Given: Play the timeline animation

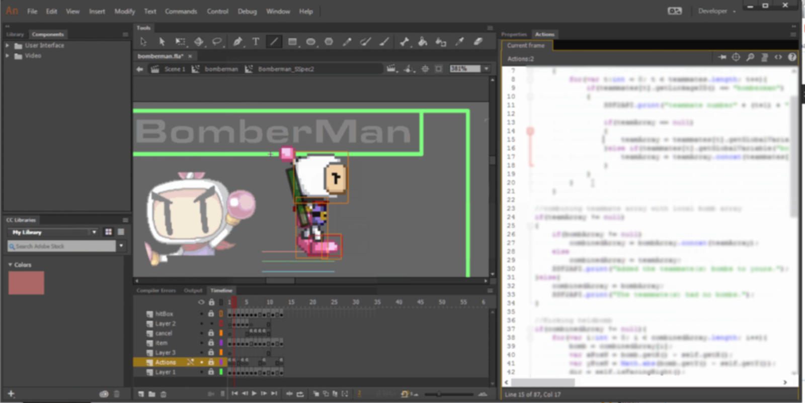Looking at the screenshot, I should point(254,394).
